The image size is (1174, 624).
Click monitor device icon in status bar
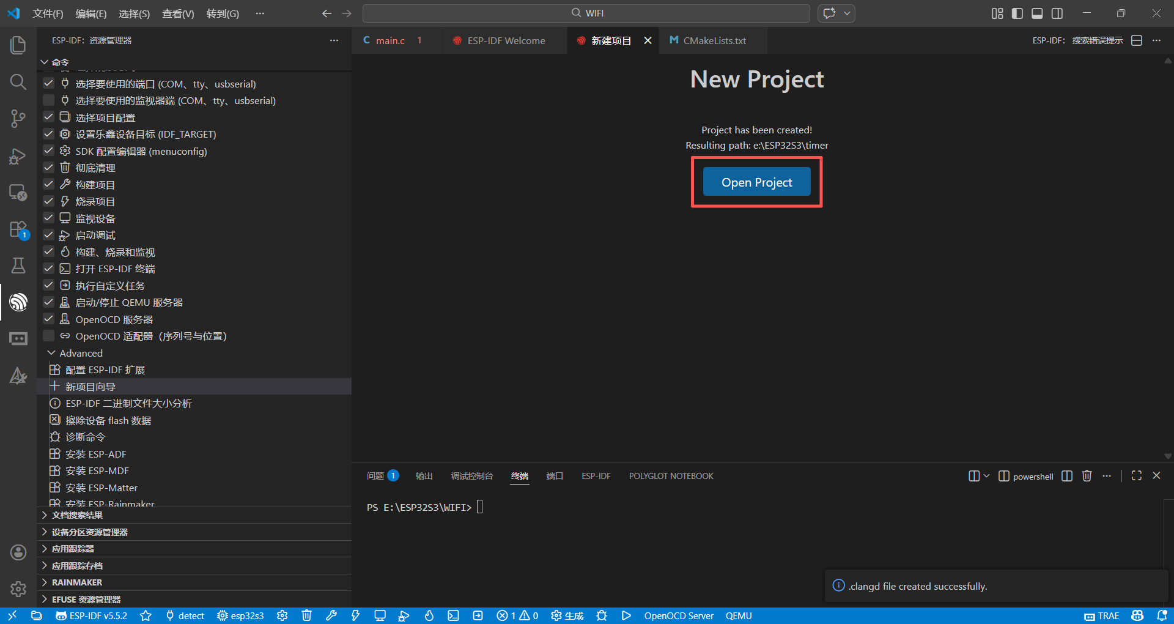click(x=380, y=615)
